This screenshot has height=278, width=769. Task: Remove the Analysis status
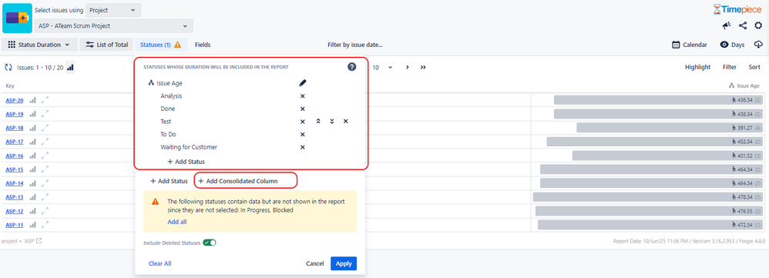coord(303,96)
